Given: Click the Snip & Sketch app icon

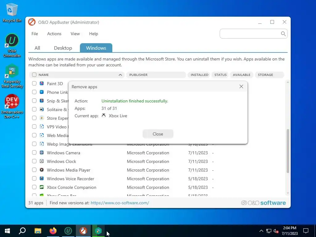Looking at the screenshot, I should 42,101.
